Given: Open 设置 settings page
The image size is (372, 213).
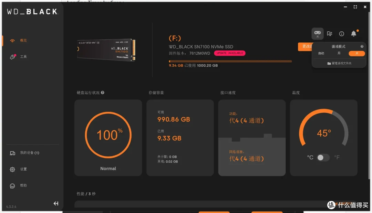Looking at the screenshot, I should click(23, 169).
